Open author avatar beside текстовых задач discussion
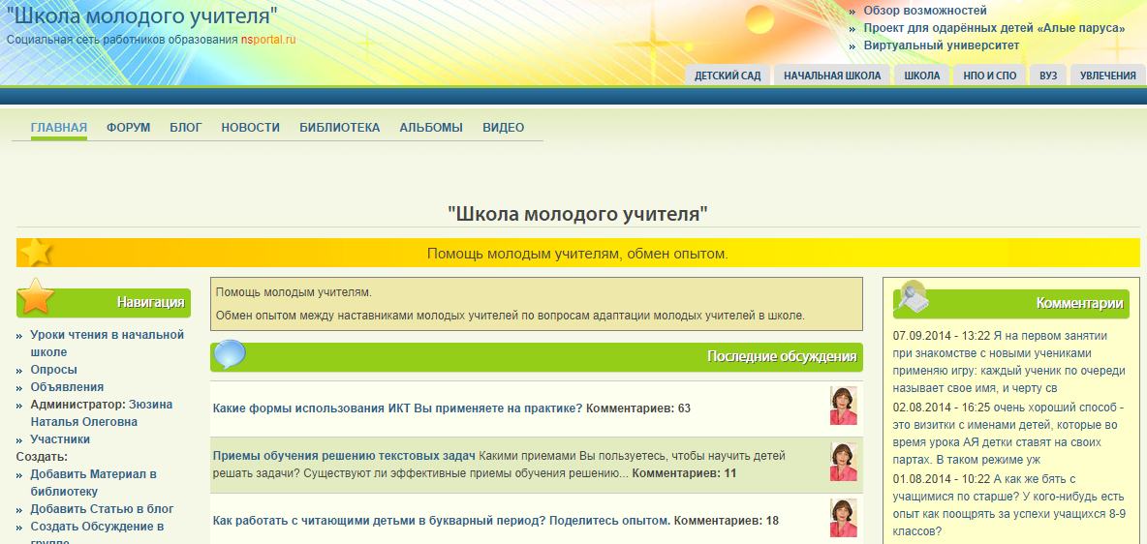The width and height of the screenshot is (1147, 544). (x=843, y=463)
